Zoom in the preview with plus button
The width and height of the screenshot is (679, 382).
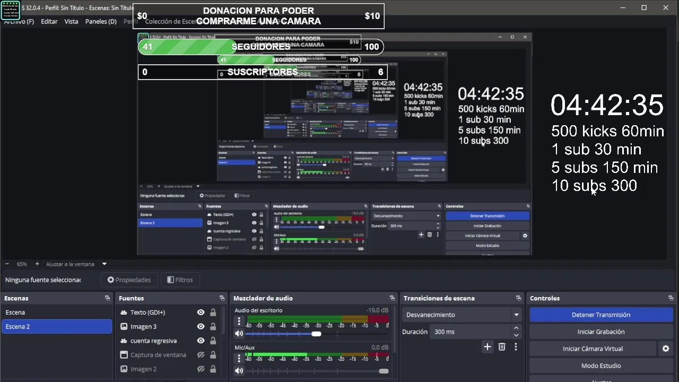pyautogui.click(x=37, y=264)
